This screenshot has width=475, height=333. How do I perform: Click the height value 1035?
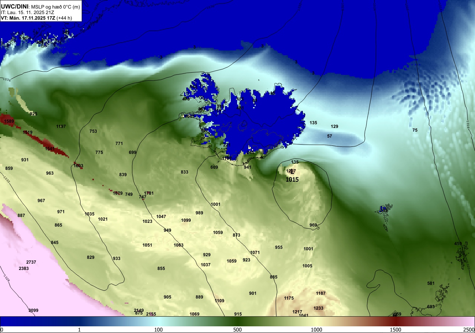pyautogui.click(x=89, y=214)
